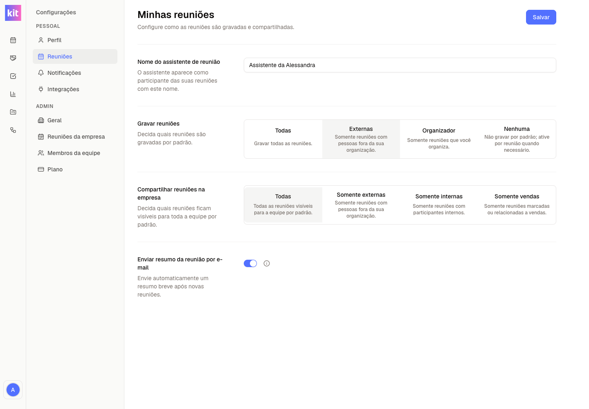589x409 pixels.
Task: Click the person icon next to Perfil
Action: click(x=41, y=40)
